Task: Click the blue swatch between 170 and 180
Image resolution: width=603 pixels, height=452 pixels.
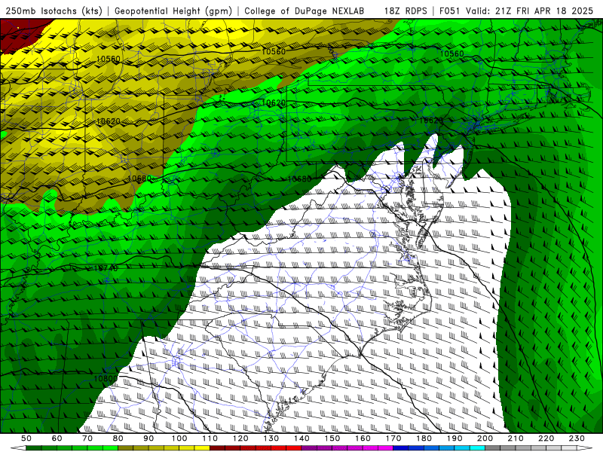Action: (409, 448)
